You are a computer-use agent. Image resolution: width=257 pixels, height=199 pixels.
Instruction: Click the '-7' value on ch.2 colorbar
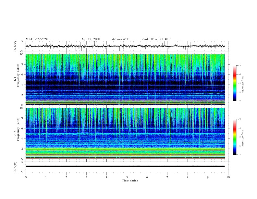tap(239, 154)
